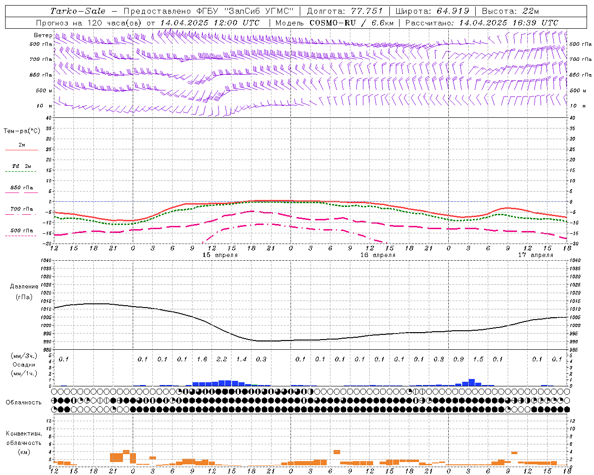Click the "(мм/3ч.)" precipitation unit label
The width and height of the screenshot is (594, 475).
24,356
